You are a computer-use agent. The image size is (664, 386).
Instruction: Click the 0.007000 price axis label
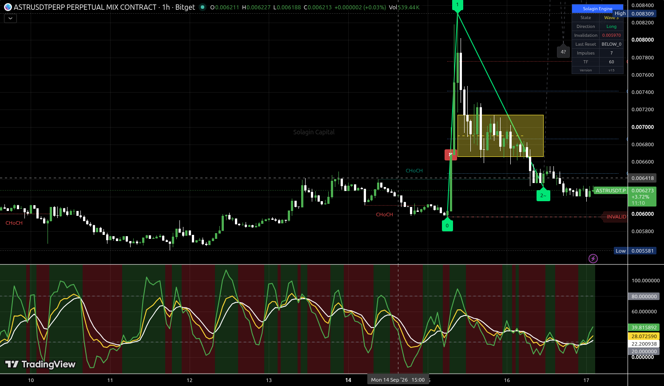[643, 127]
